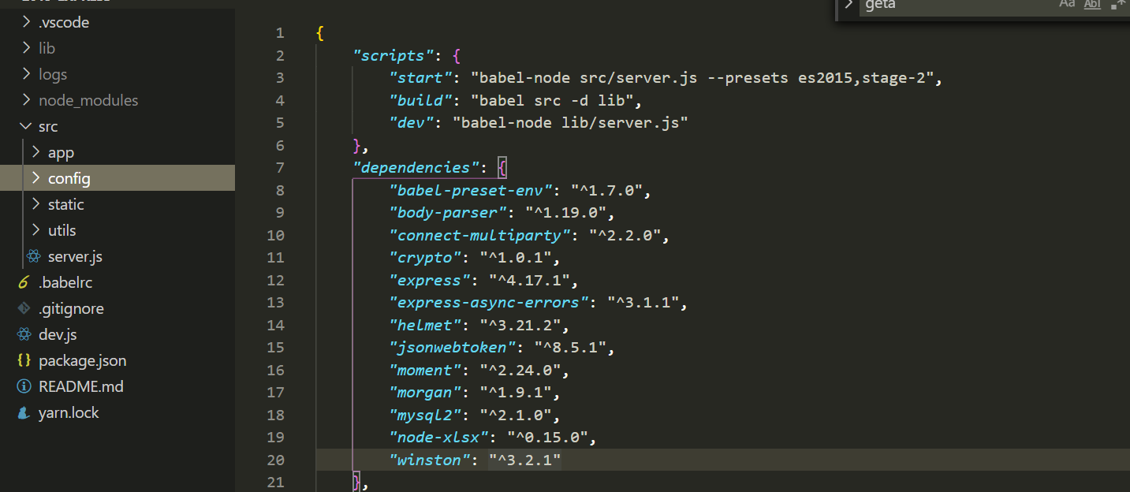Click the "start" key in scripts

click(x=420, y=78)
